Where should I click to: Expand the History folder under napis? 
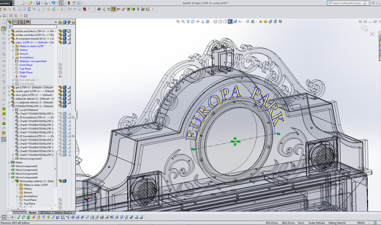[13, 50]
